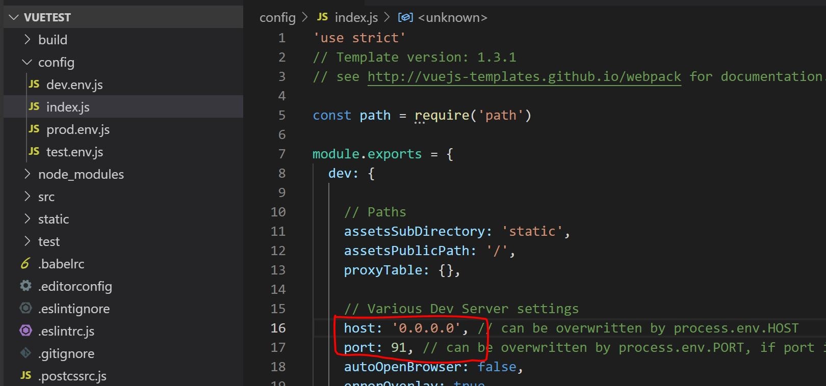This screenshot has height=386, width=826.
Task: Click the port value 91
Action: [399, 347]
